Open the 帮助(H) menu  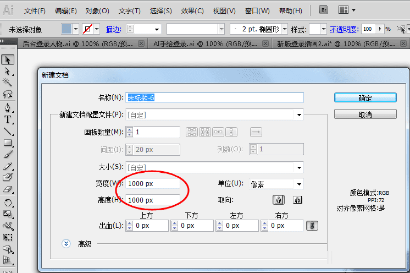(x=290, y=11)
